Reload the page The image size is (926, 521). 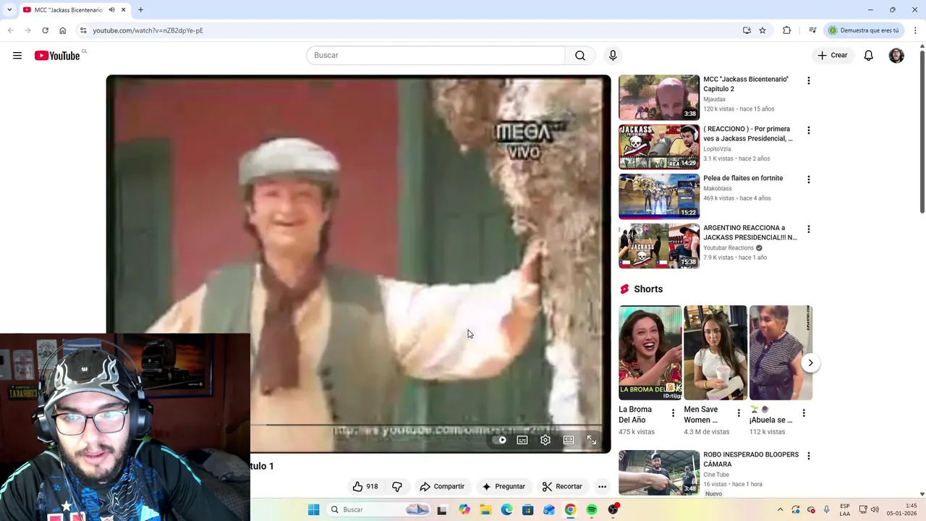45,30
